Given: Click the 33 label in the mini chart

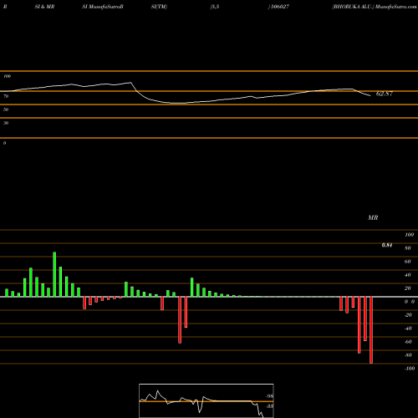Looking at the screenshot, I should click(269, 406).
